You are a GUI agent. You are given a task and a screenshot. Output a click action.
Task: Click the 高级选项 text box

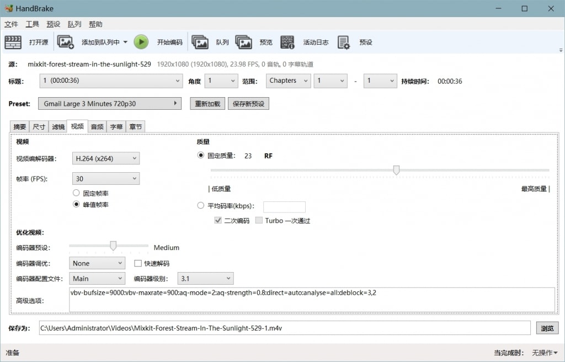(x=312, y=300)
